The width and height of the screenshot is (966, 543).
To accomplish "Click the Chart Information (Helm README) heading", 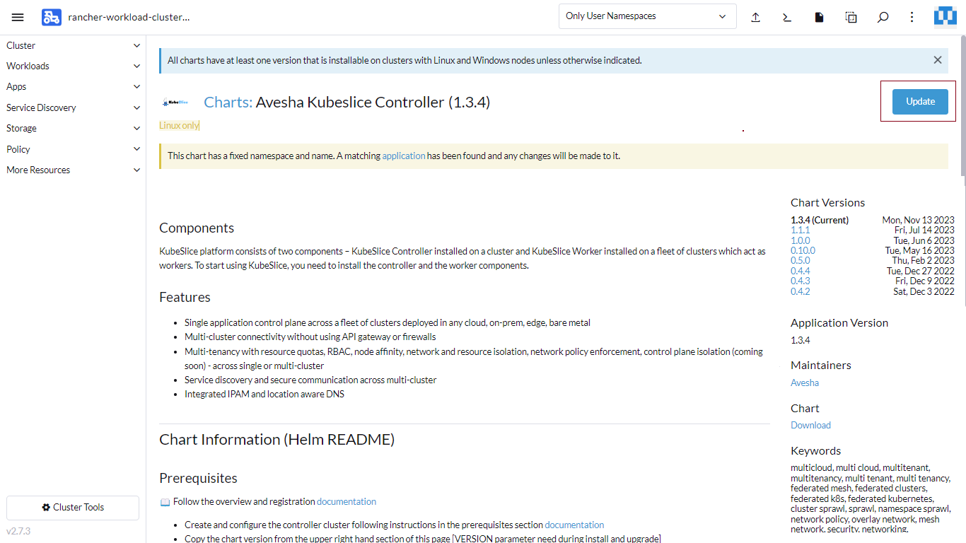I will coord(277,439).
